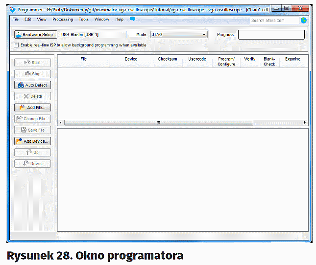Click Add File in the sidebar
Image resolution: width=316 pixels, height=265 pixels.
pos(33,108)
